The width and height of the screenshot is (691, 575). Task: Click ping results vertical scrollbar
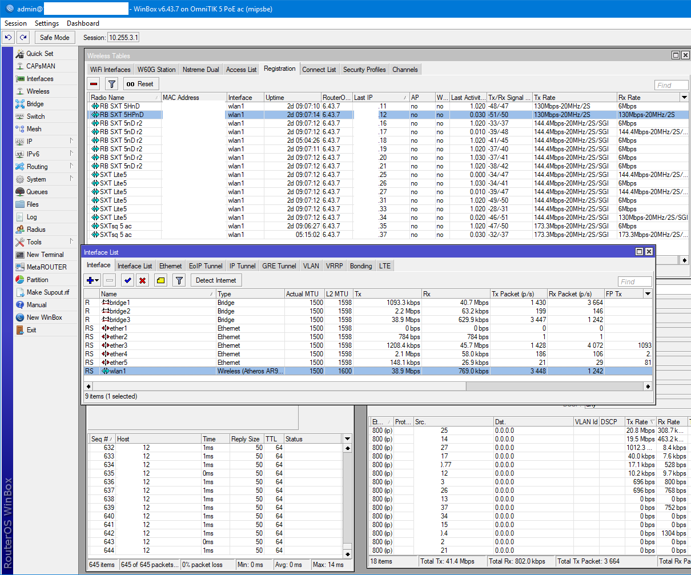(x=347, y=501)
